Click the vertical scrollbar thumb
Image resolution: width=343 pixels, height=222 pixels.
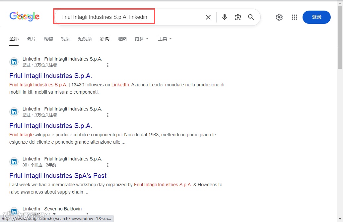pos(340,37)
